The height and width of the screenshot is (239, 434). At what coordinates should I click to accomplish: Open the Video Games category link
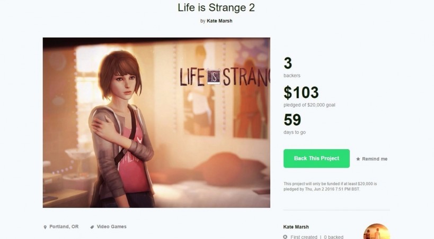(x=112, y=227)
